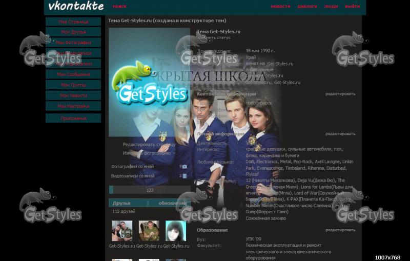The height and width of the screenshot is (261, 410).
Task: Open the Друзья section header
Action: (x=121, y=203)
